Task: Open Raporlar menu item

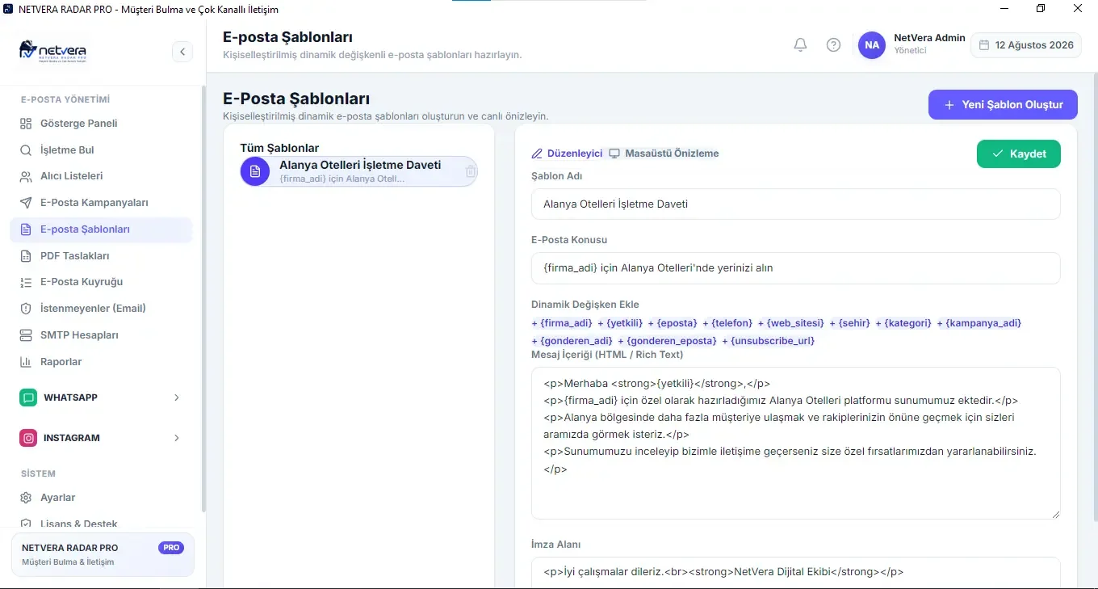Action: 102,362
